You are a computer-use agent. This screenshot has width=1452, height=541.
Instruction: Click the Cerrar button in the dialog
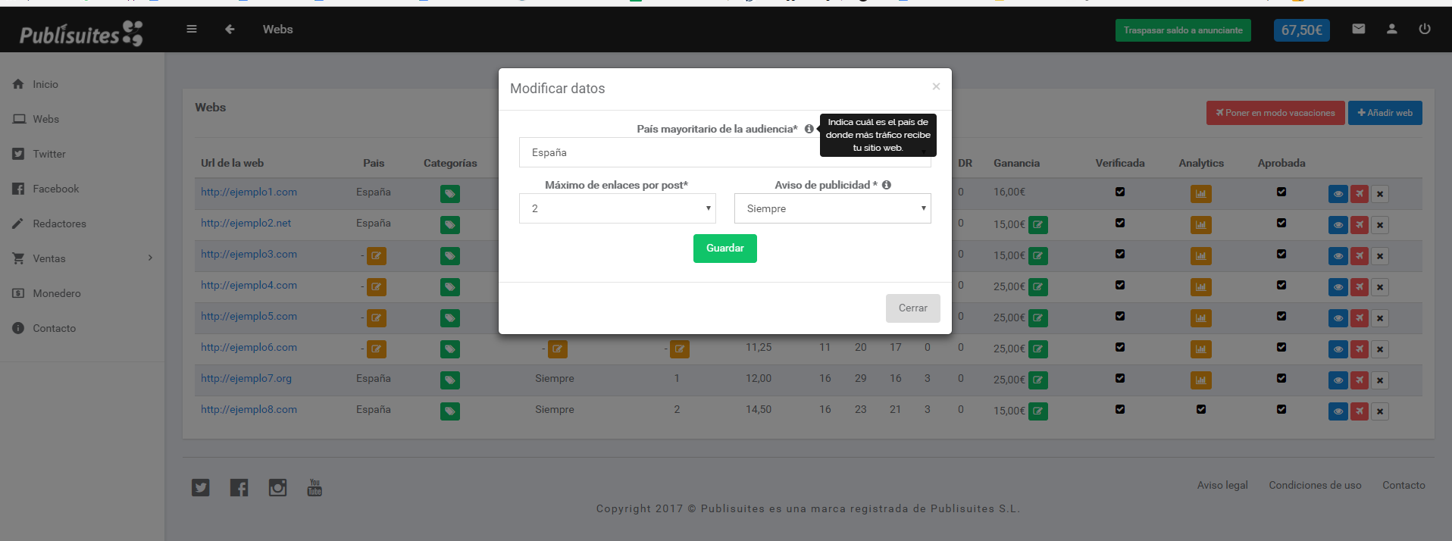(912, 308)
